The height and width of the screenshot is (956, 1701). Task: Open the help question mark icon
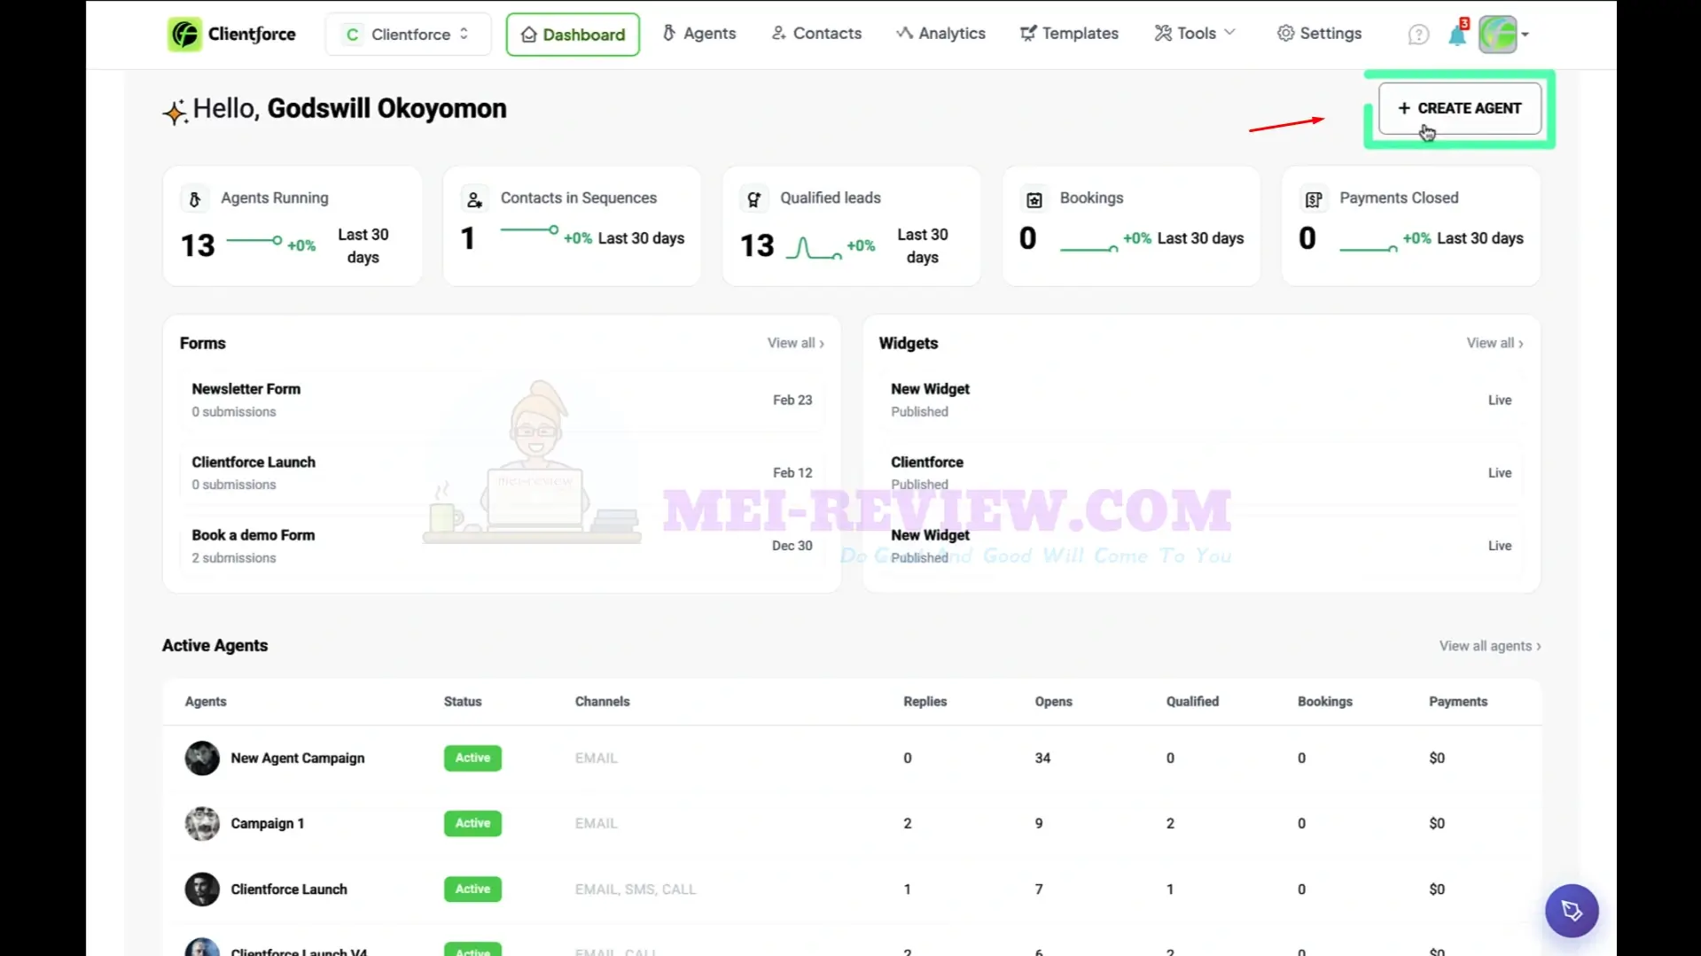[x=1418, y=35]
